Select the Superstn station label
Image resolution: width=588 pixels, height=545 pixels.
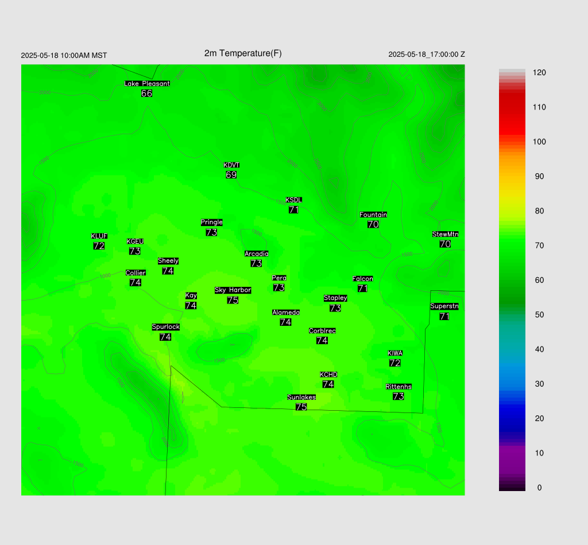pyautogui.click(x=444, y=306)
